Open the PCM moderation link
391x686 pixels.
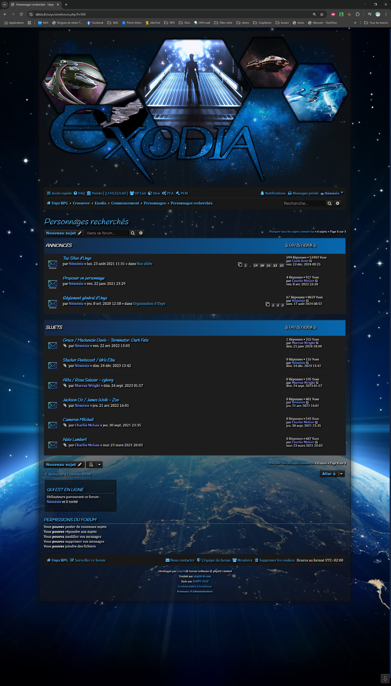coord(182,193)
